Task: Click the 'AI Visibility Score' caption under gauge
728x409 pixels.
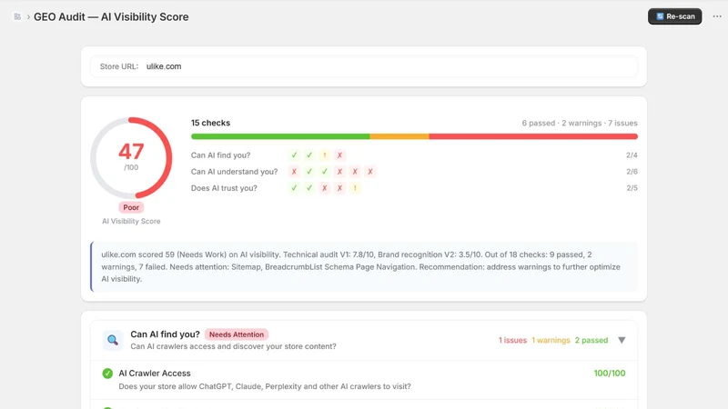Action: [x=131, y=221]
